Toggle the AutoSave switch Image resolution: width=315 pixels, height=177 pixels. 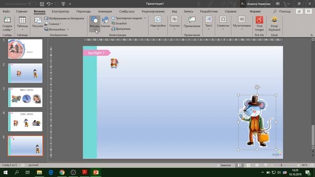click(x=32, y=4)
